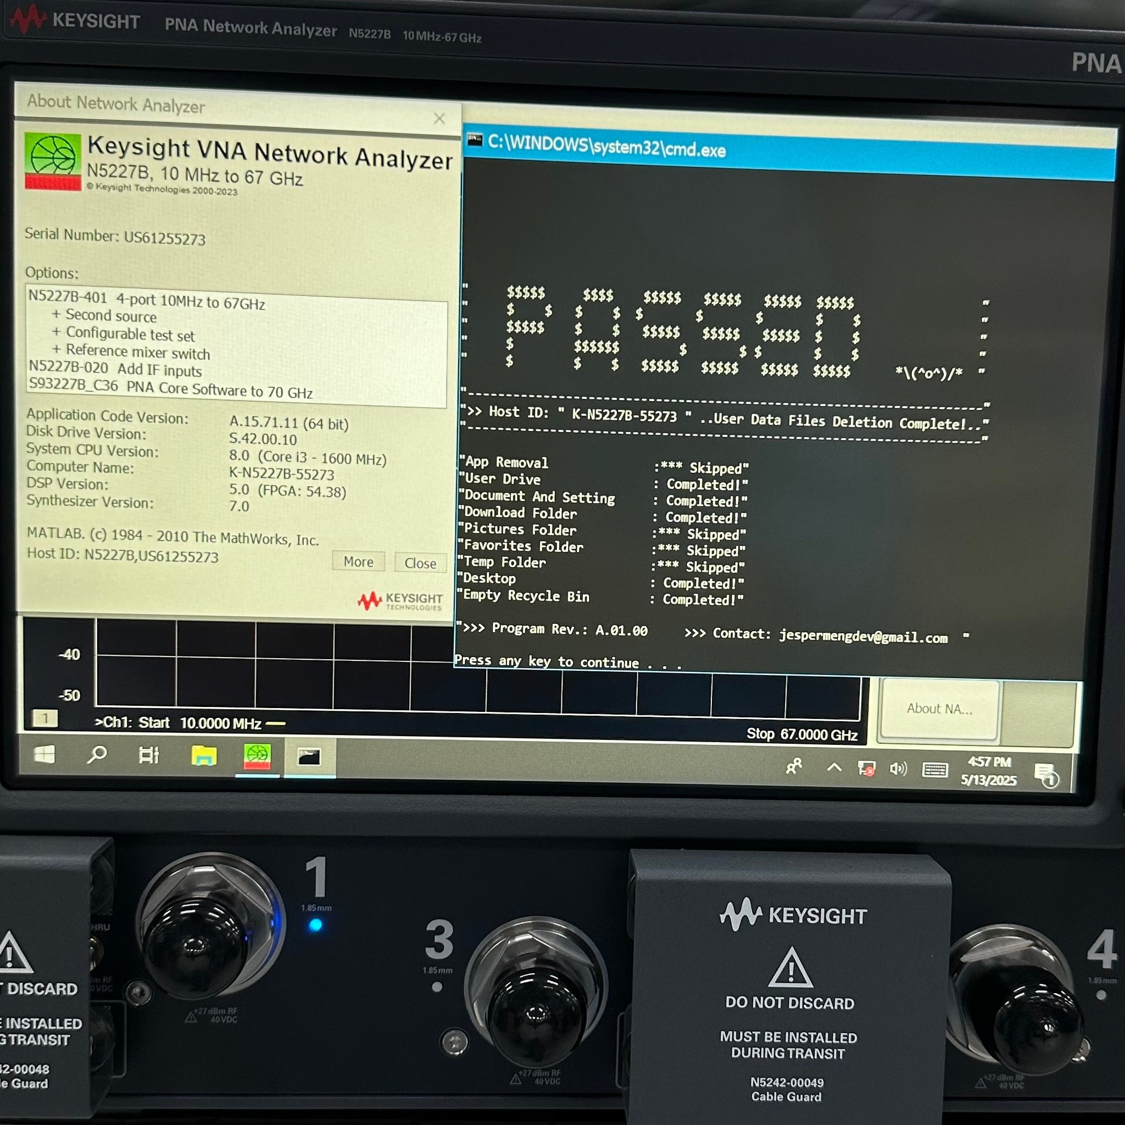Open clock showing 4:57 PM
Screen dimensions: 1125x1125
pos(989,771)
